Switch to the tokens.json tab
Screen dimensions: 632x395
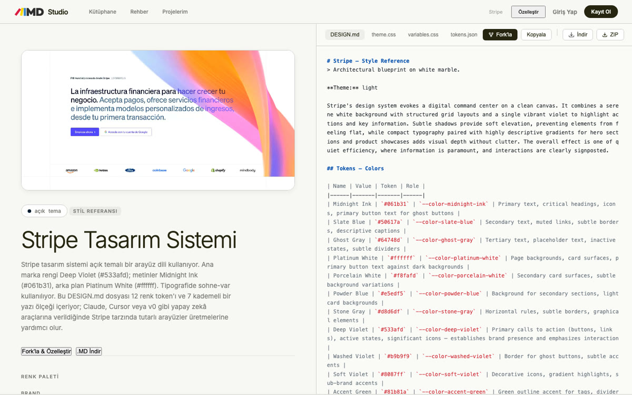coord(464,35)
